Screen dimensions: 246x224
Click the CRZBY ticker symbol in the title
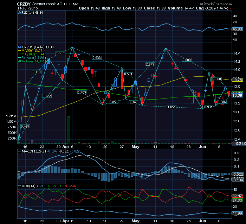click(x=24, y=4)
